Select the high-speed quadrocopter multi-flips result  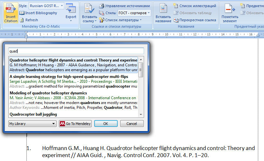click(73, 81)
